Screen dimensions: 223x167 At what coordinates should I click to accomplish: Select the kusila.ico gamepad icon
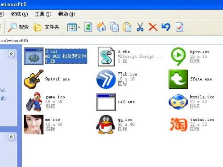point(178,102)
